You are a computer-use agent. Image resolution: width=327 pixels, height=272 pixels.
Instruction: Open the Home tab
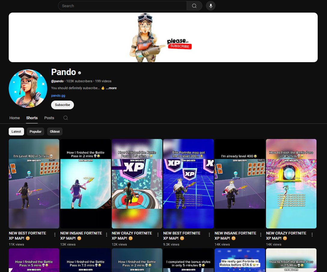click(15, 118)
